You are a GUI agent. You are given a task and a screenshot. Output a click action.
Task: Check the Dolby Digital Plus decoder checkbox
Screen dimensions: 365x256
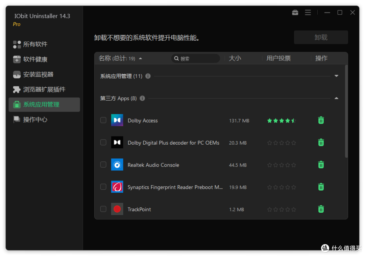[x=103, y=142]
